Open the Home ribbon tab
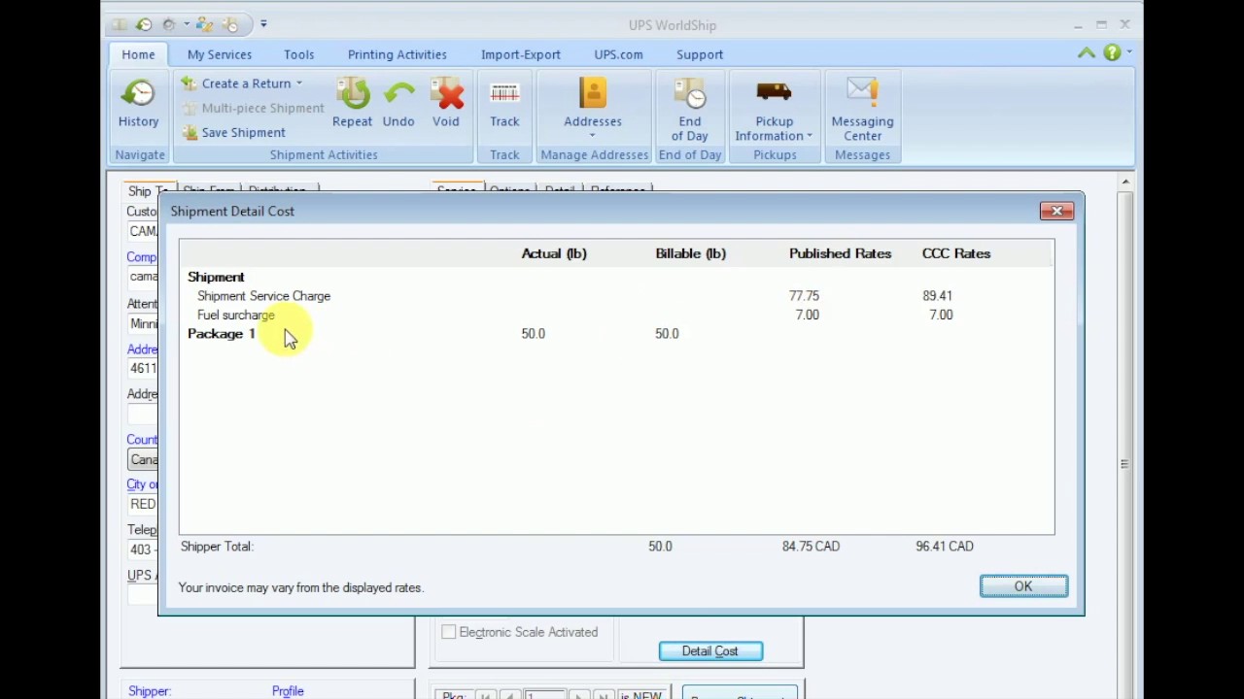The width and height of the screenshot is (1244, 699). coord(138,54)
